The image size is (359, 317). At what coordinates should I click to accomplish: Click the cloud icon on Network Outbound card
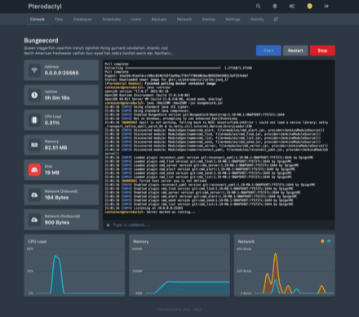coord(34,220)
